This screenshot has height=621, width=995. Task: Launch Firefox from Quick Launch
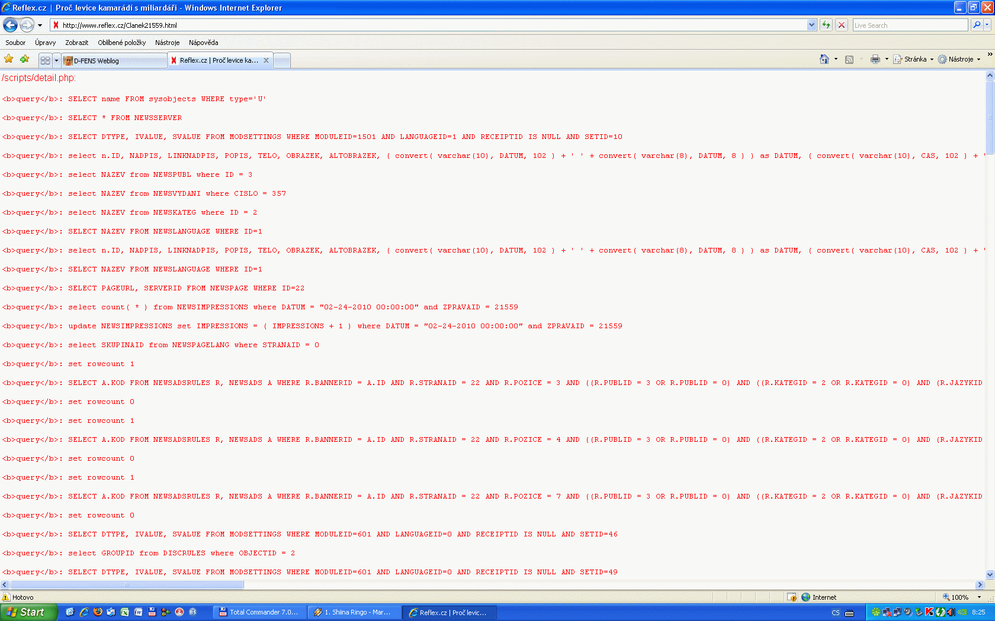point(98,612)
